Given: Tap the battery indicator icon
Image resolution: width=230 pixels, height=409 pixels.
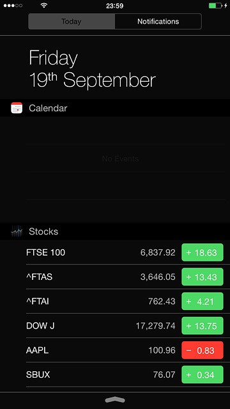Looking at the screenshot, I should [x=215, y=6].
